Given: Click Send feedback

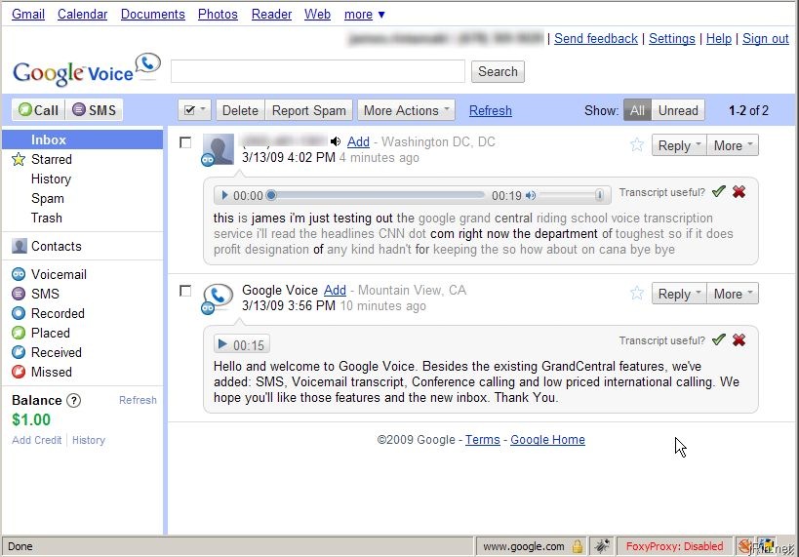Looking at the screenshot, I should 596,38.
